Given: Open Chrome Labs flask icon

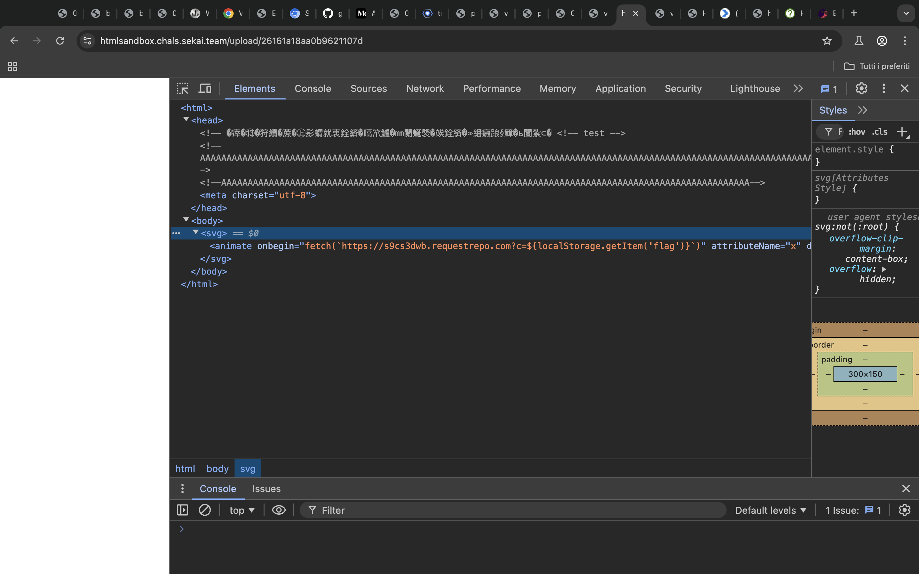Looking at the screenshot, I should pos(859,40).
